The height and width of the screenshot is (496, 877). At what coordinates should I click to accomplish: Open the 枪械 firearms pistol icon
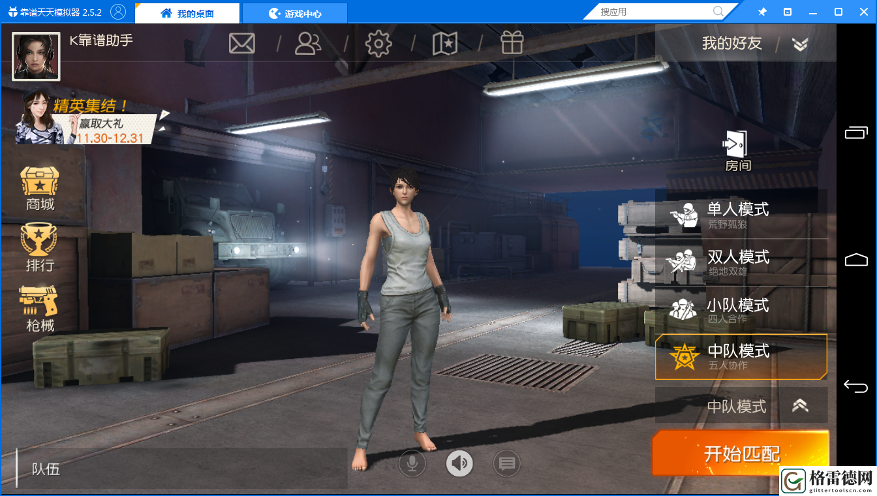pyautogui.click(x=40, y=309)
